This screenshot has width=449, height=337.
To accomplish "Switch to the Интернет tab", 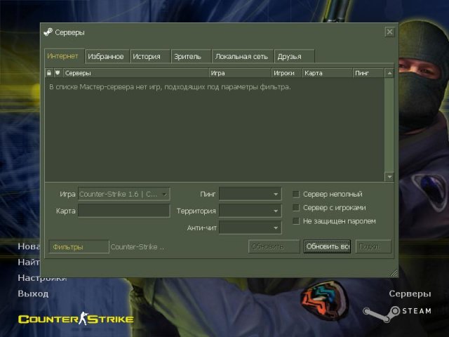I will [x=64, y=56].
